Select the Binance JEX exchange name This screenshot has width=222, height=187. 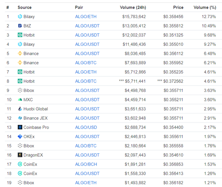coord(35,118)
